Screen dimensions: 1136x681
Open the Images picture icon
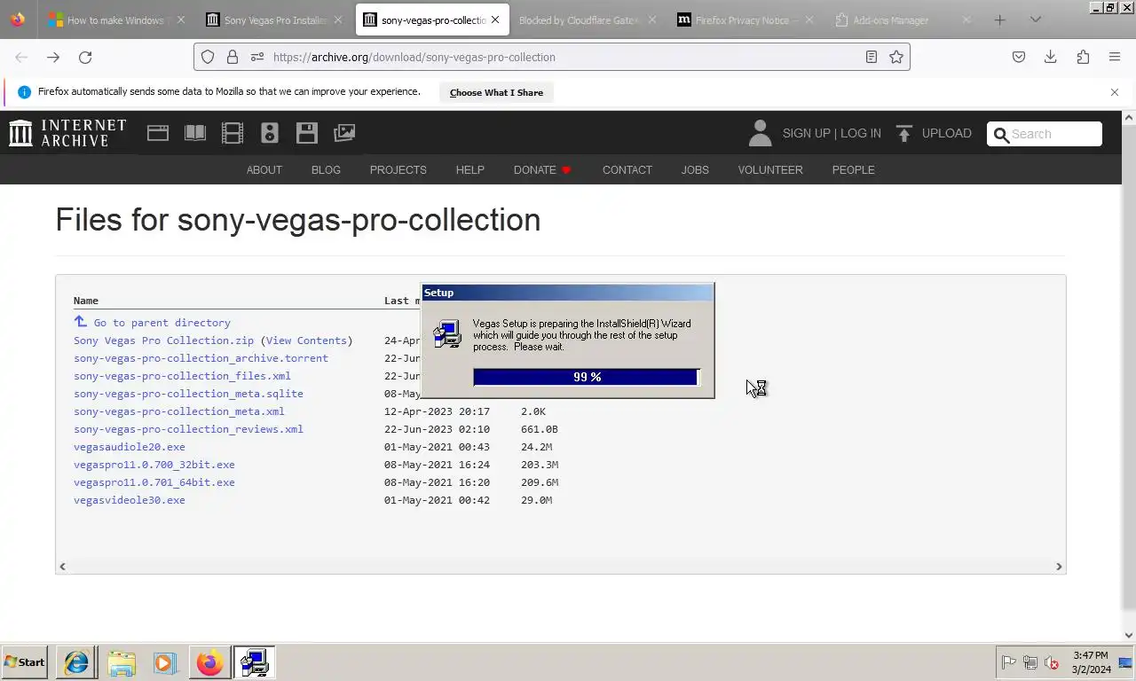pos(344,133)
